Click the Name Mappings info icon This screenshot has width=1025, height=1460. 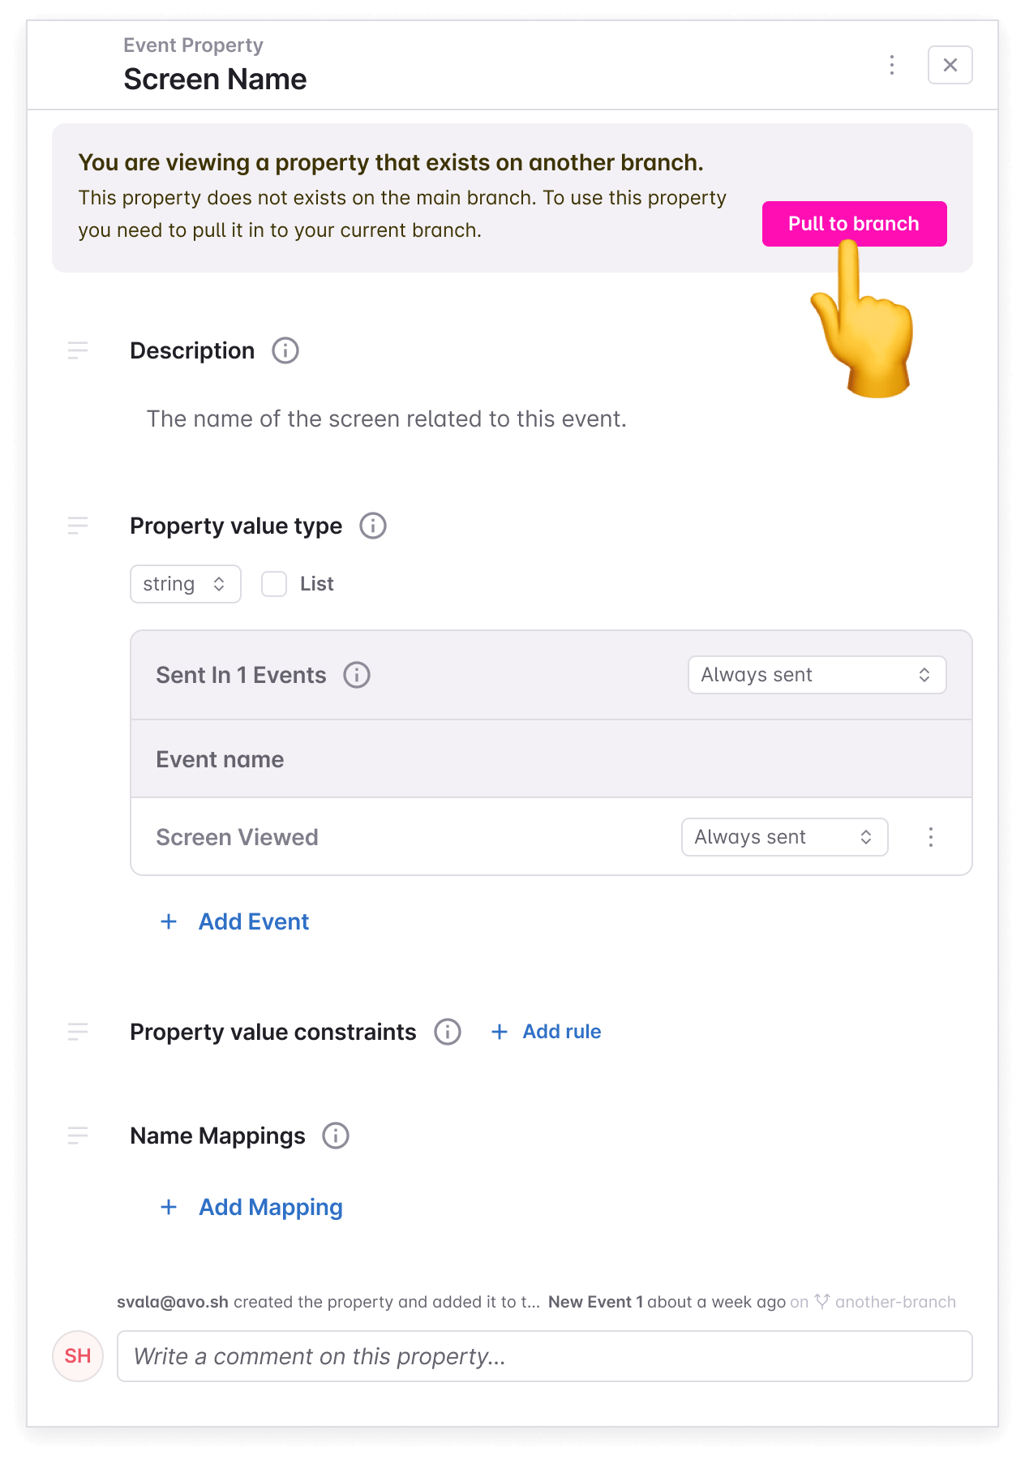336,1136
